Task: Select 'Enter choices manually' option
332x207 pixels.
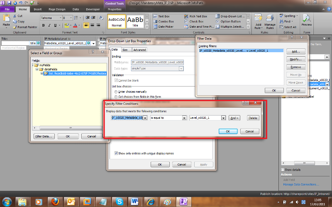Action: 116,91
